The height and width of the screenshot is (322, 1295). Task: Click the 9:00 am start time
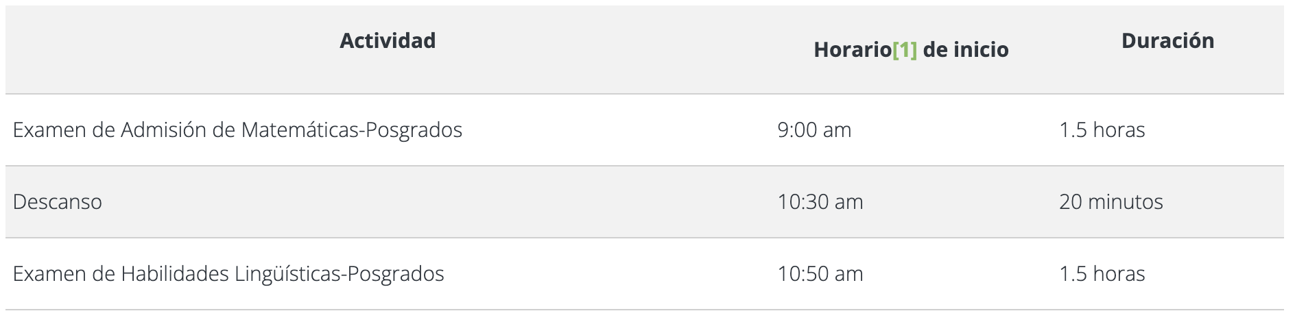(x=814, y=130)
